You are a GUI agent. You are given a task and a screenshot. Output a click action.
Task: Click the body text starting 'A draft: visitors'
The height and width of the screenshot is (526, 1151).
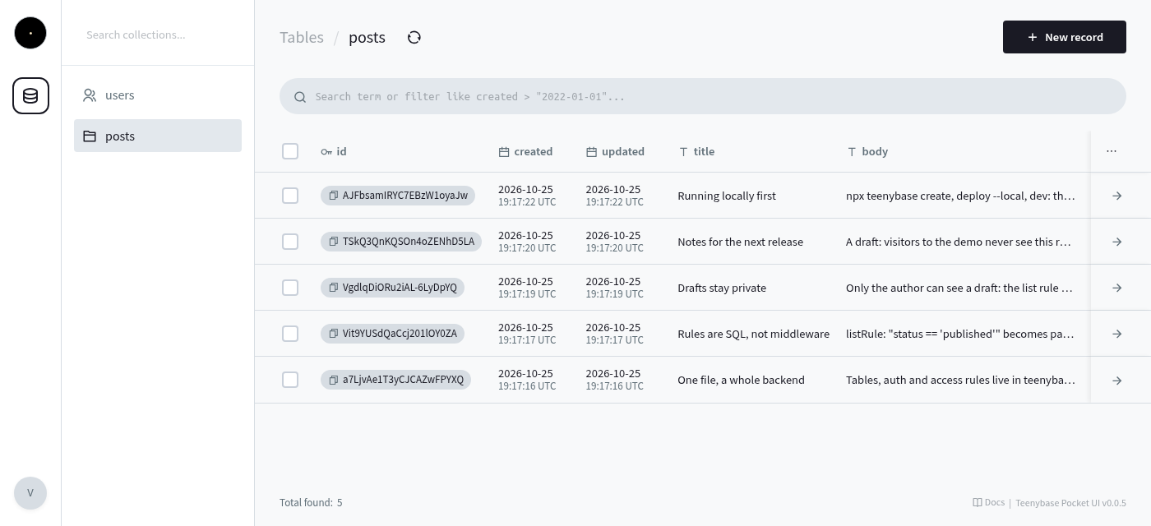coord(959,242)
